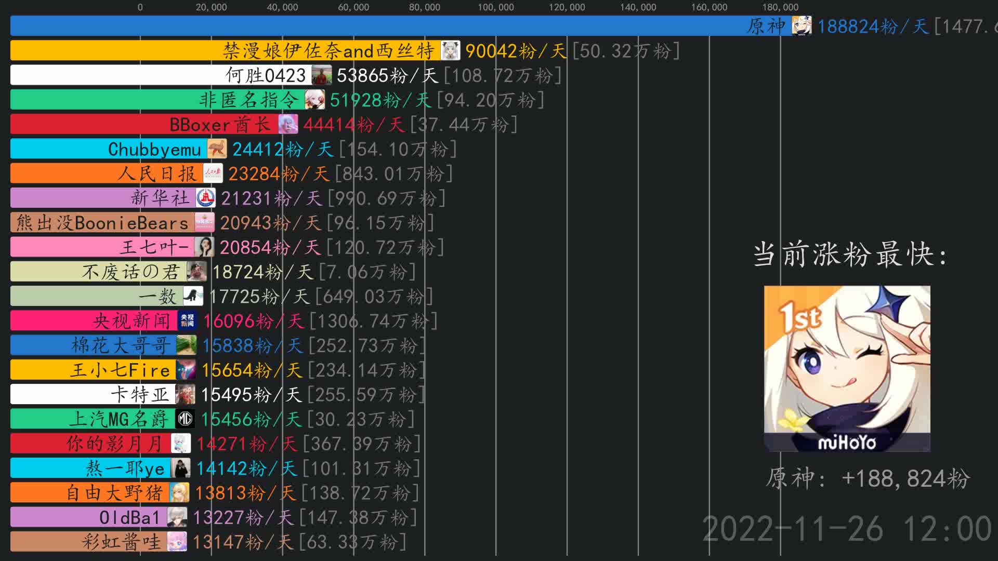Click the 彩虹酱哇 avatar icon

pyautogui.click(x=177, y=541)
